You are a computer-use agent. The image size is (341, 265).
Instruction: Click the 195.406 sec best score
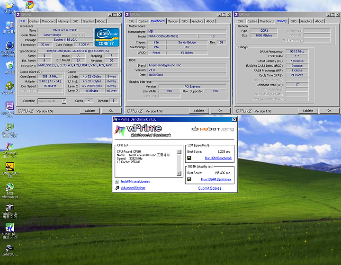coord(222,173)
